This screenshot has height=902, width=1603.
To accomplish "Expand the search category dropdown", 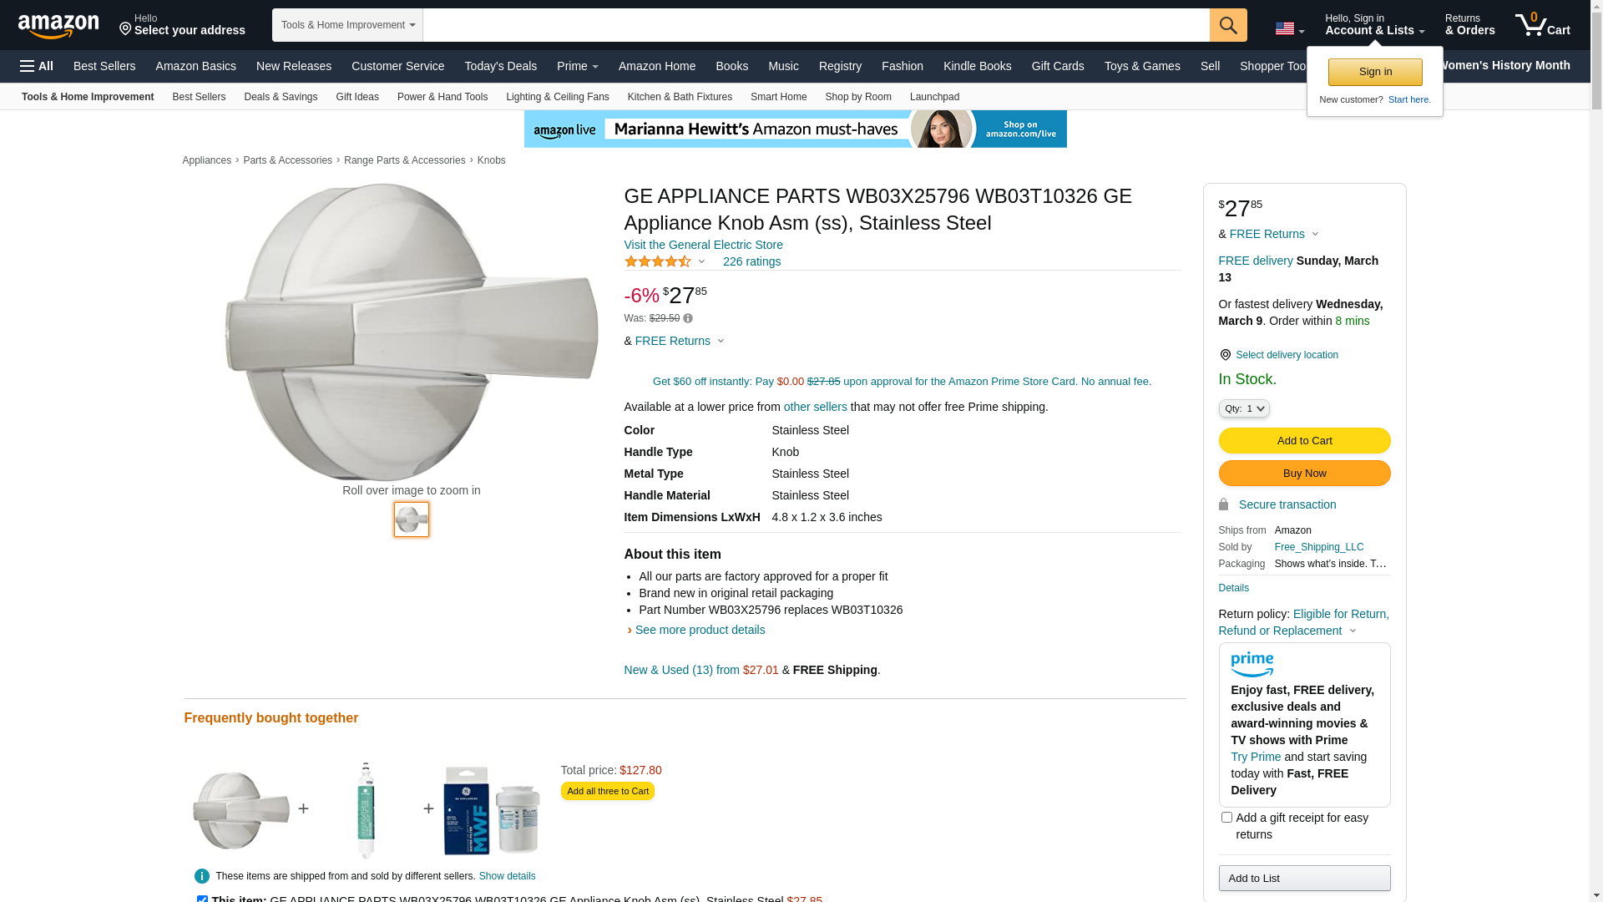I will (347, 25).
